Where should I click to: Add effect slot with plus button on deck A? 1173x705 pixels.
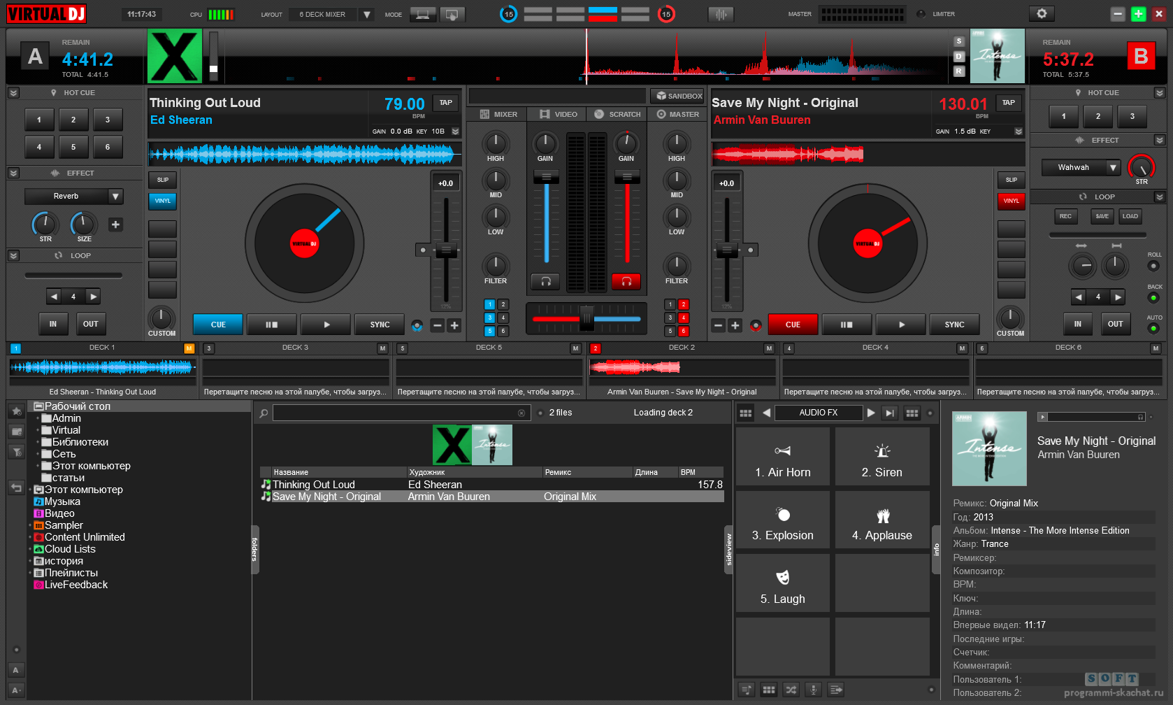tap(115, 225)
